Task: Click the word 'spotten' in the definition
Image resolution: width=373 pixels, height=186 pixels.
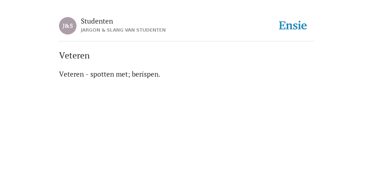Action: pyautogui.click(x=102, y=74)
